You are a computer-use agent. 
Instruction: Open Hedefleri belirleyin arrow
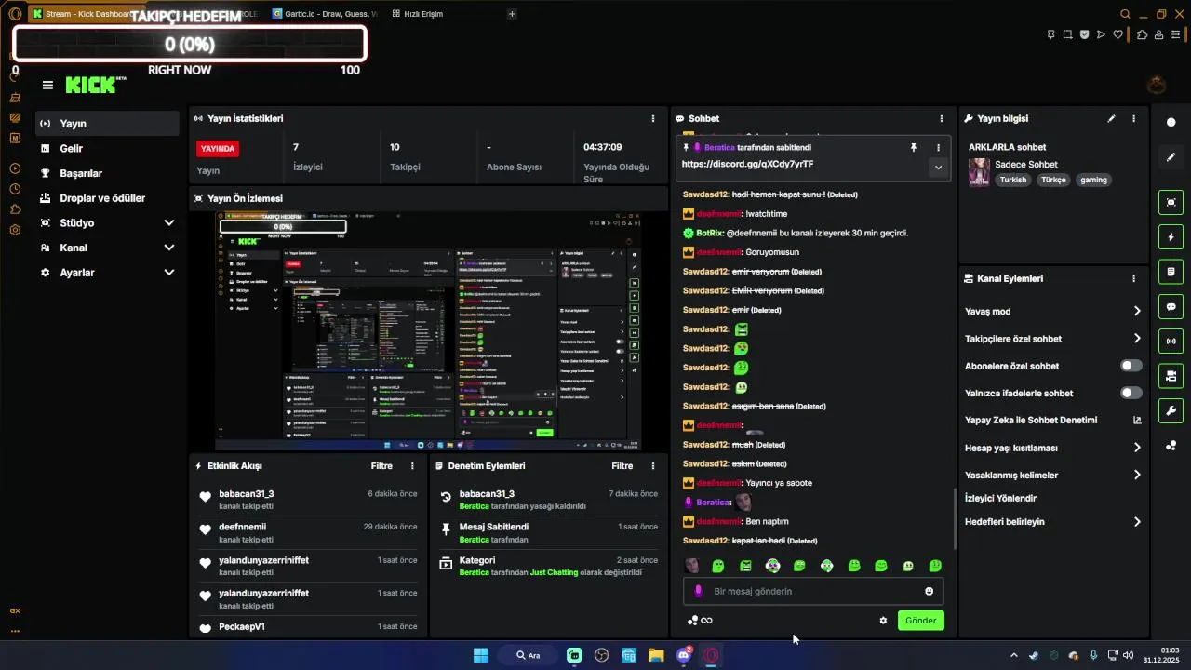[1137, 522]
